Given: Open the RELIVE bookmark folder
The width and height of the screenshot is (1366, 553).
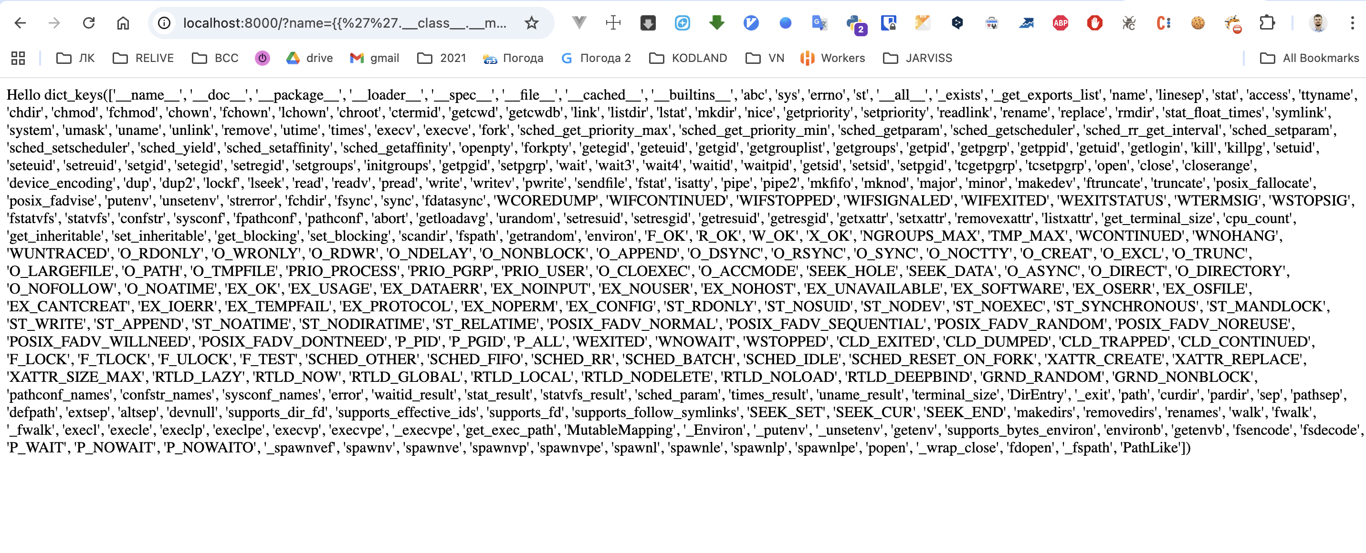Looking at the screenshot, I should point(144,58).
